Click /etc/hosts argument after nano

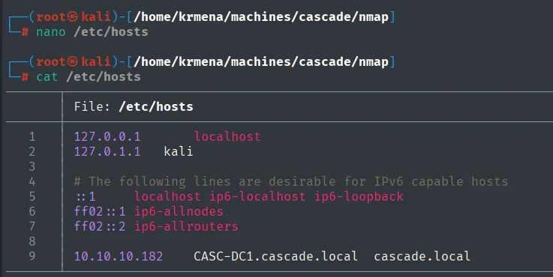coord(111,32)
